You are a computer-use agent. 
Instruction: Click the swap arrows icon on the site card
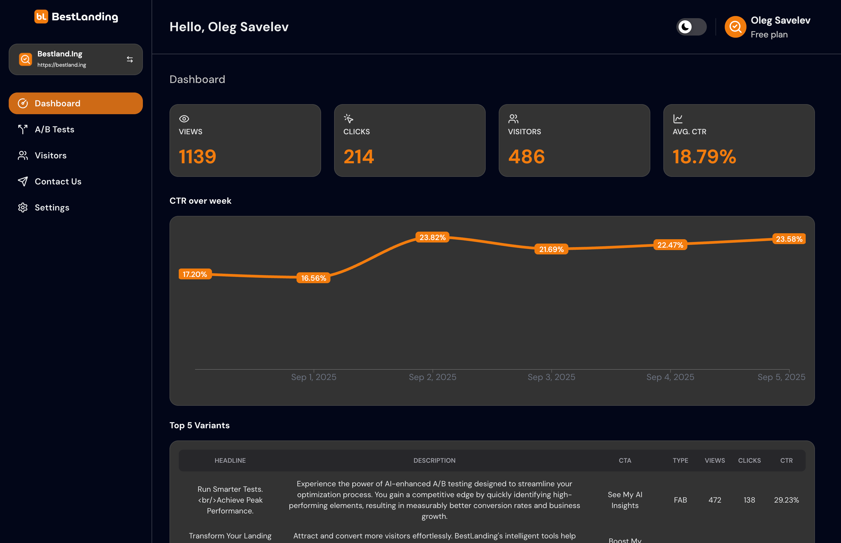(x=129, y=59)
